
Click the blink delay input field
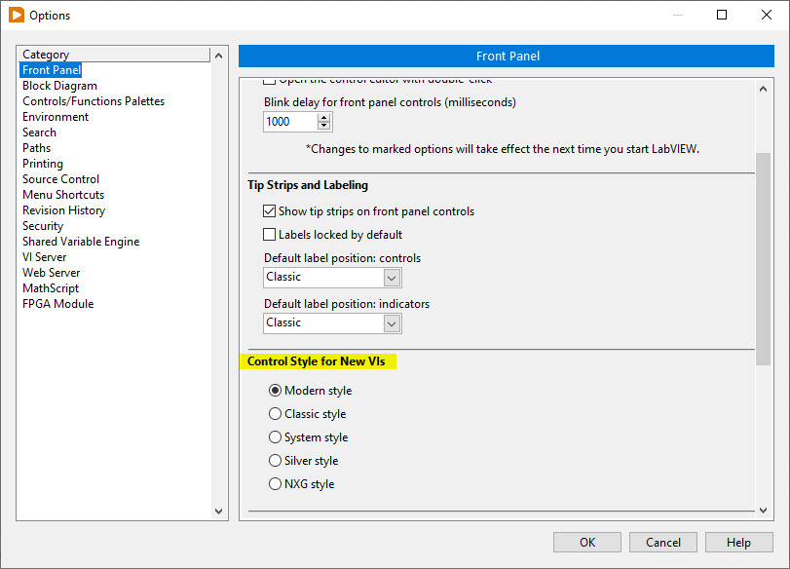[290, 122]
